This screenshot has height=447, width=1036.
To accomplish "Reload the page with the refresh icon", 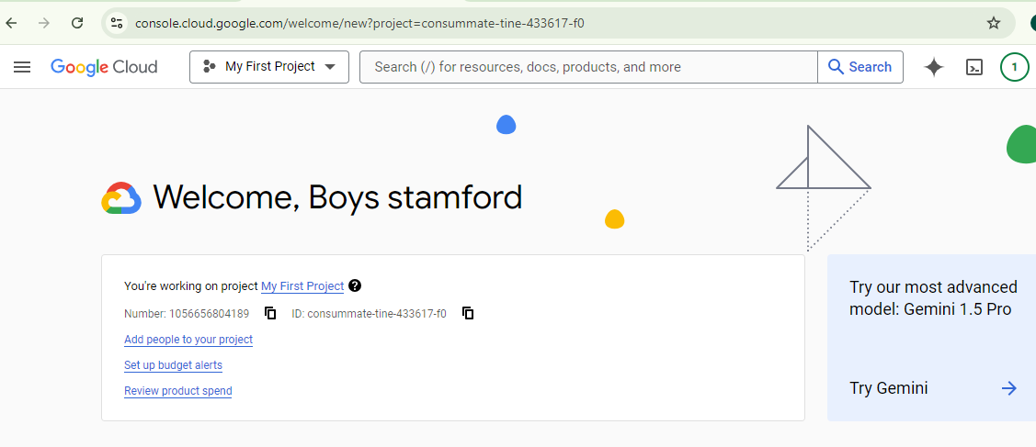I will click(x=77, y=23).
